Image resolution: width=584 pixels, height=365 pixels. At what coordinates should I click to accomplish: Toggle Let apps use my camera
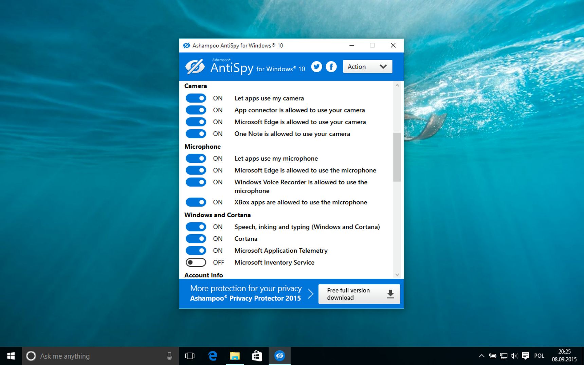196,98
